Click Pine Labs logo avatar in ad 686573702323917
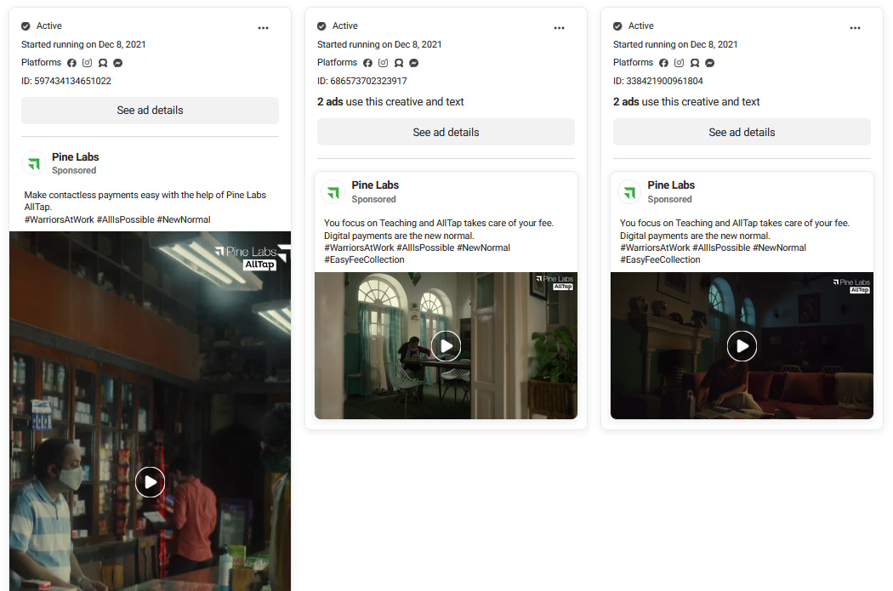This screenshot has width=893, height=591. point(333,192)
